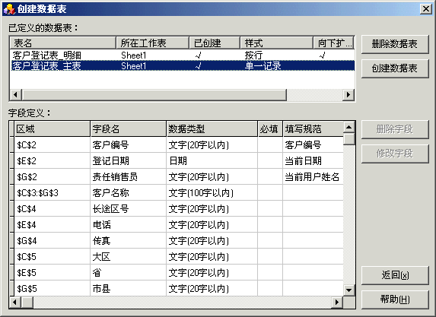436x317 pixels.
Task: Click the 删除数据表 button
Action: coord(395,44)
